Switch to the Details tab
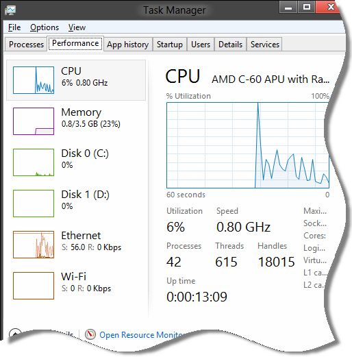 pyautogui.click(x=230, y=45)
